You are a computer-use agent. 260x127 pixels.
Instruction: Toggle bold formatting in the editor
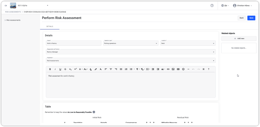coord(50,69)
